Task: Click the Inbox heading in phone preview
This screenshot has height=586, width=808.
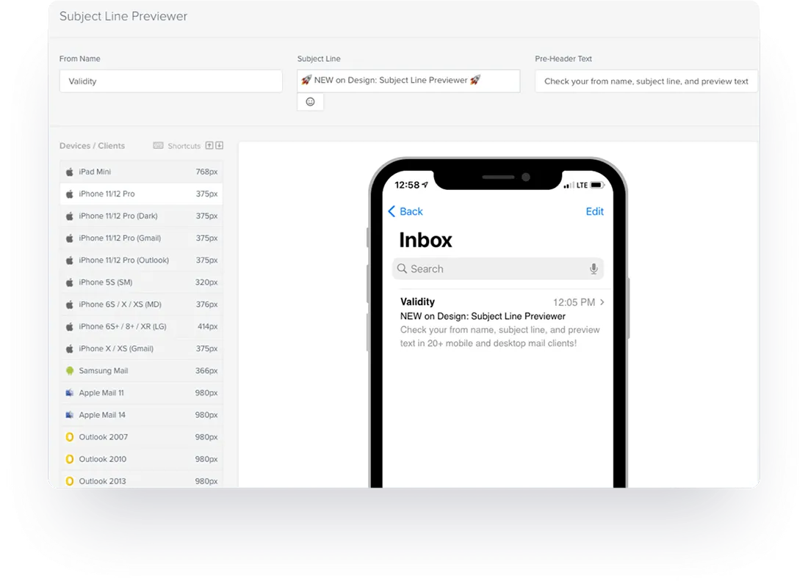Action: tap(425, 241)
